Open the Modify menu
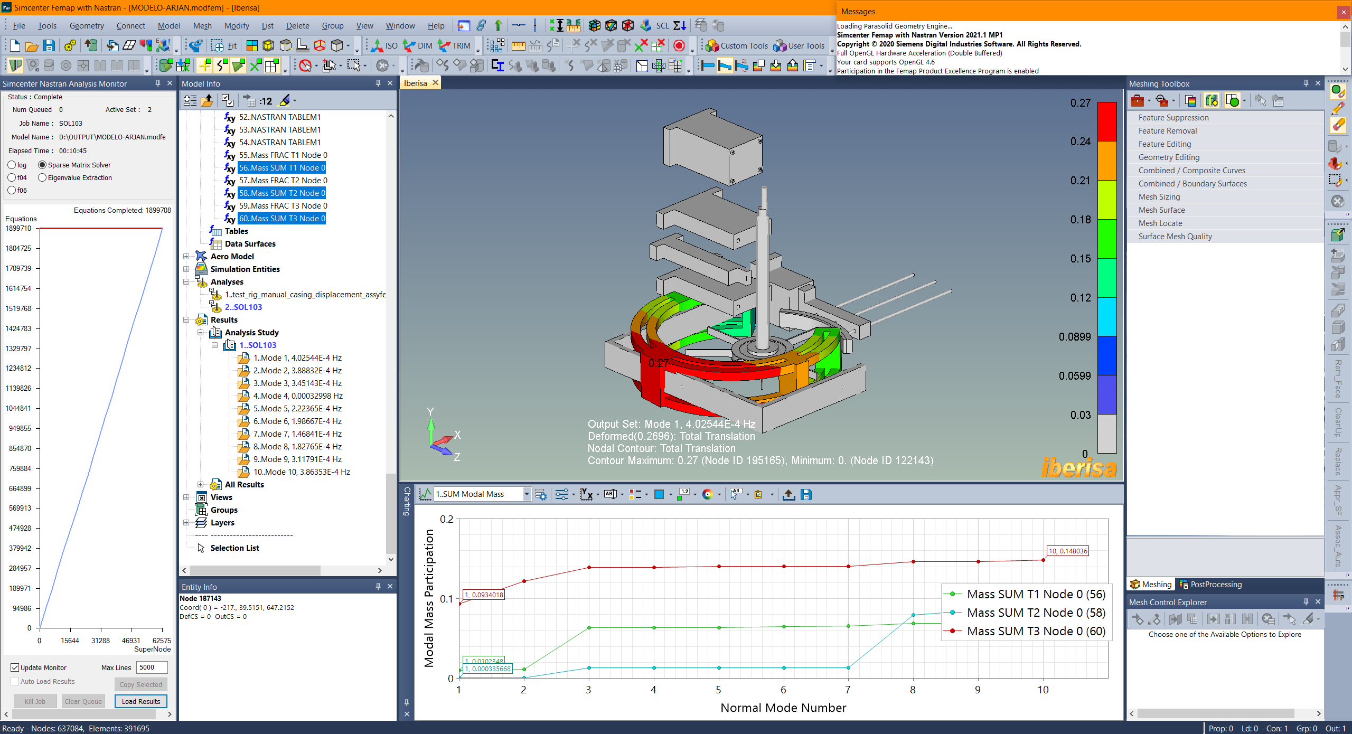This screenshot has height=734, width=1352. pyautogui.click(x=236, y=25)
